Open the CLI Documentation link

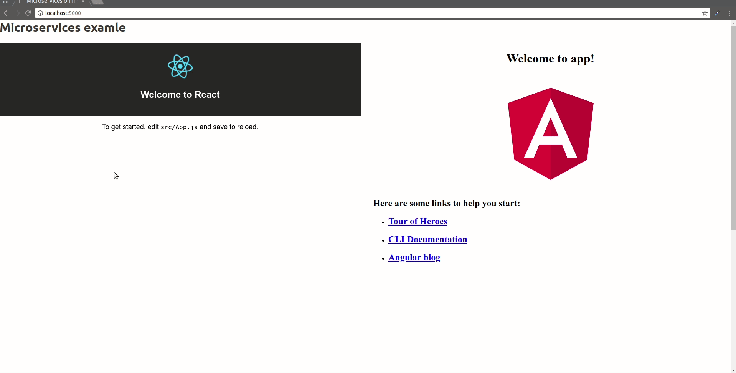coord(427,240)
